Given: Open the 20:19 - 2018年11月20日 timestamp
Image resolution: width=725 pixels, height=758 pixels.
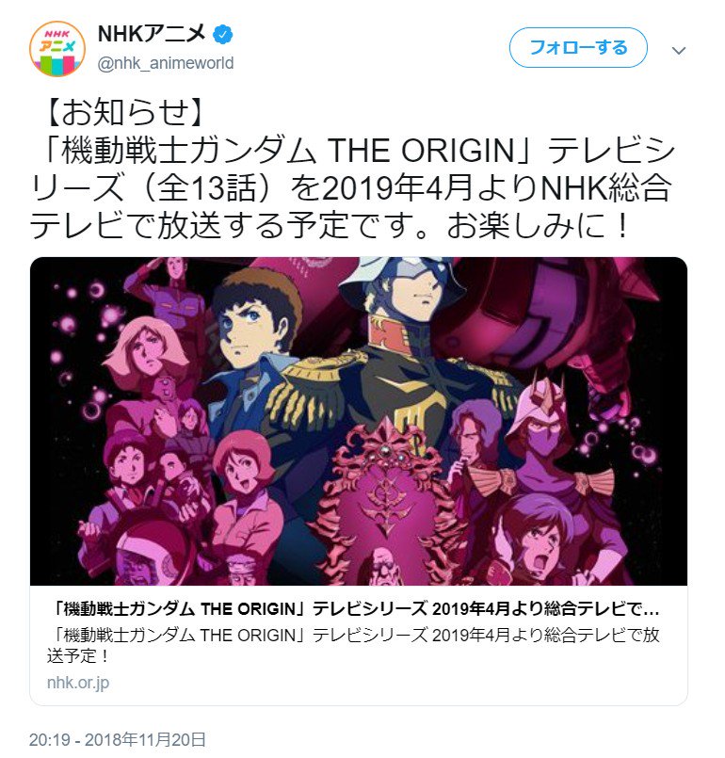Looking at the screenshot, I should click(118, 739).
